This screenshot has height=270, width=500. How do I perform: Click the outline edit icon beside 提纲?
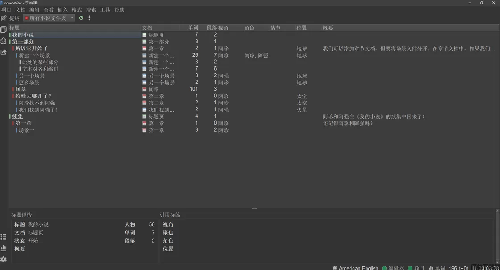pyautogui.click(x=4, y=18)
